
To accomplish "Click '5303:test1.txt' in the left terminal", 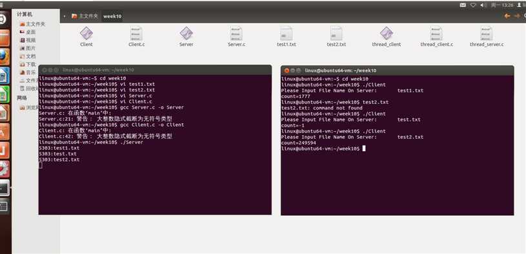I will pyautogui.click(x=59, y=148).
